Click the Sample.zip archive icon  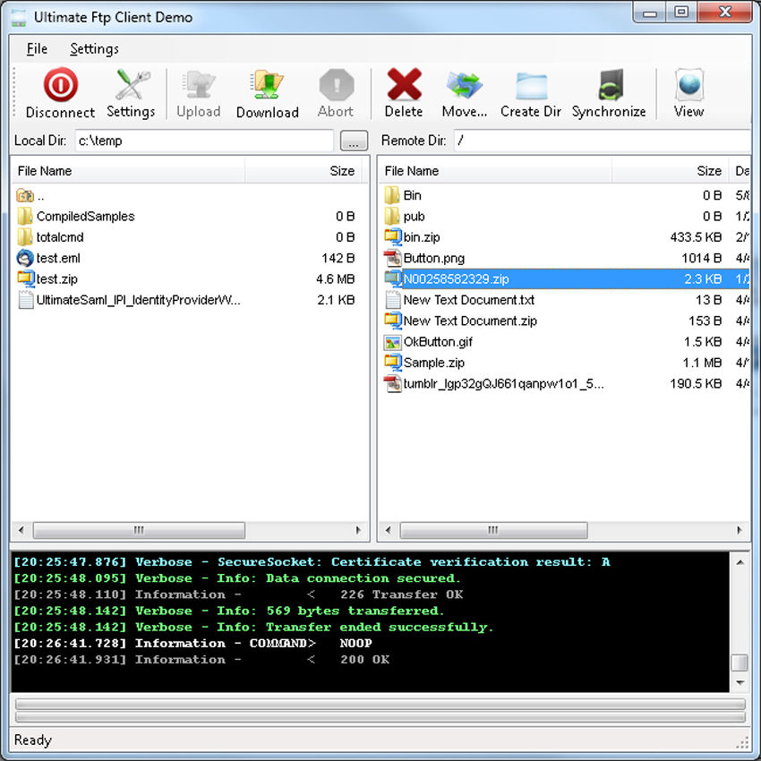393,363
